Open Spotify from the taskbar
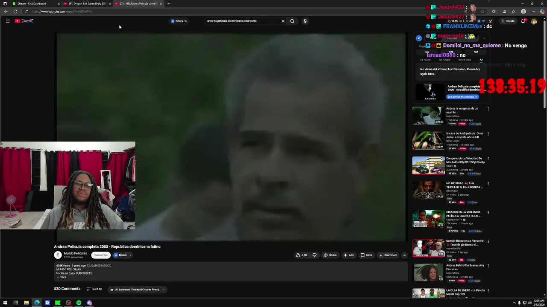547x307 pixels. pyautogui.click(x=79, y=303)
